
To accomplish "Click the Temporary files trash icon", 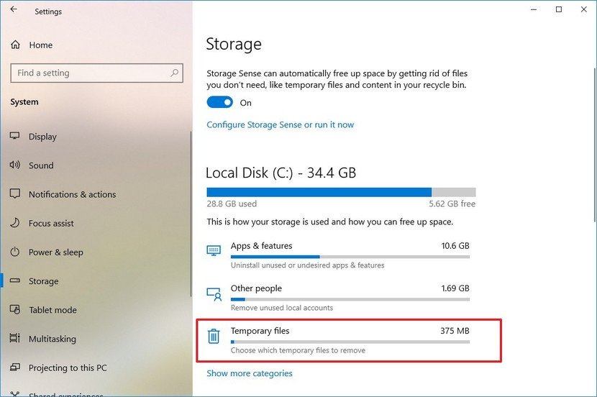I will point(214,336).
